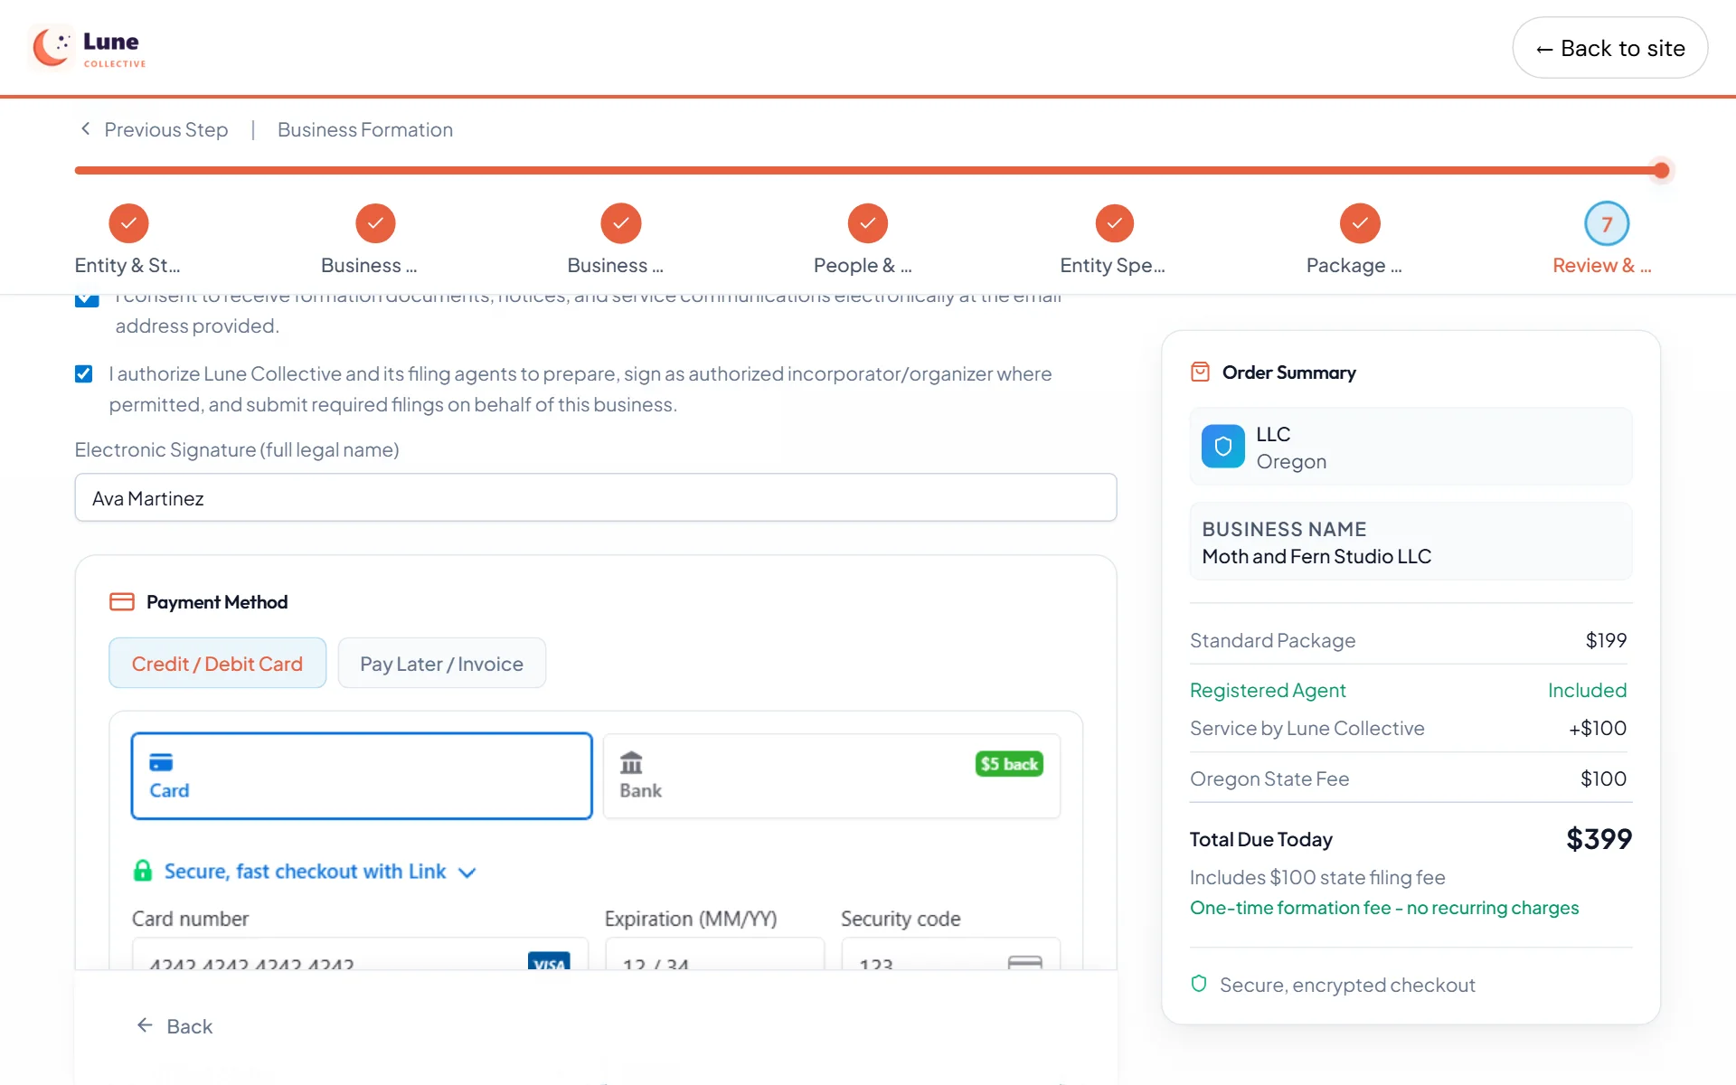
Task: Click the Registered Agent line item
Action: click(1408, 691)
